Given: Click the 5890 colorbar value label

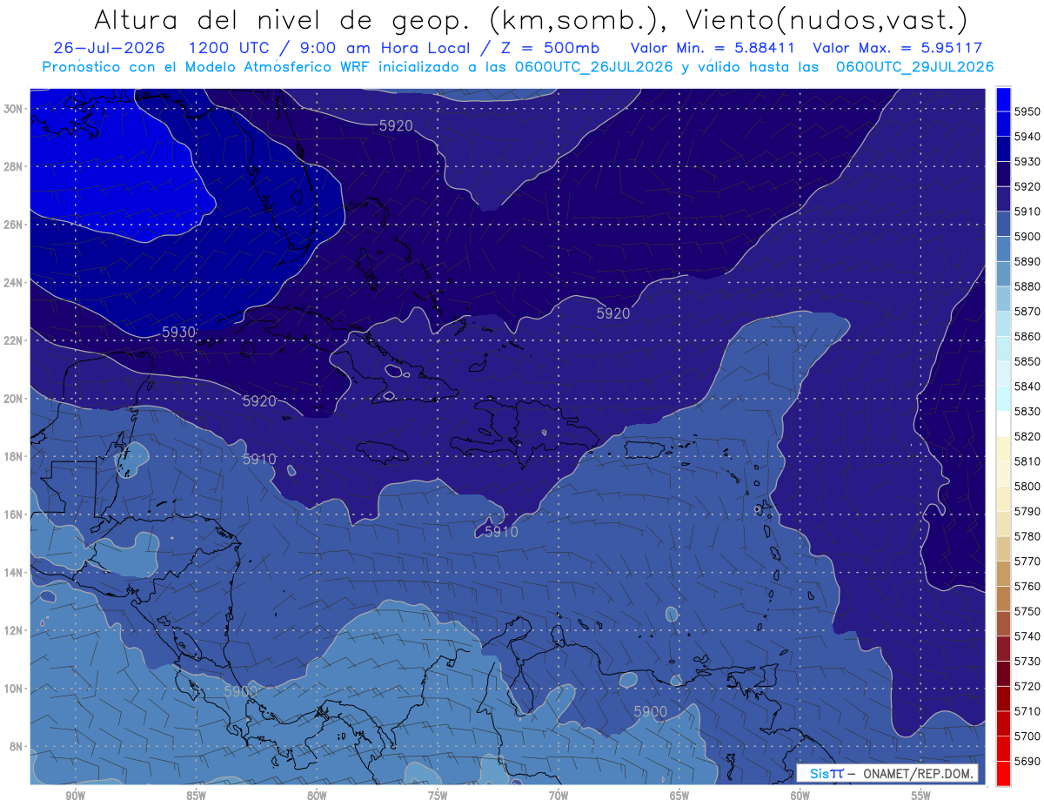Looking at the screenshot, I should point(1027,261).
